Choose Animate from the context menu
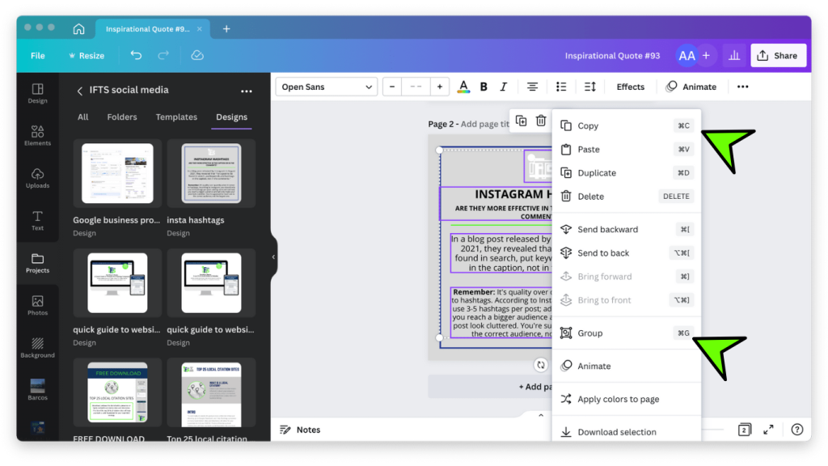Viewport: 828px width, 466px height. pos(627,366)
